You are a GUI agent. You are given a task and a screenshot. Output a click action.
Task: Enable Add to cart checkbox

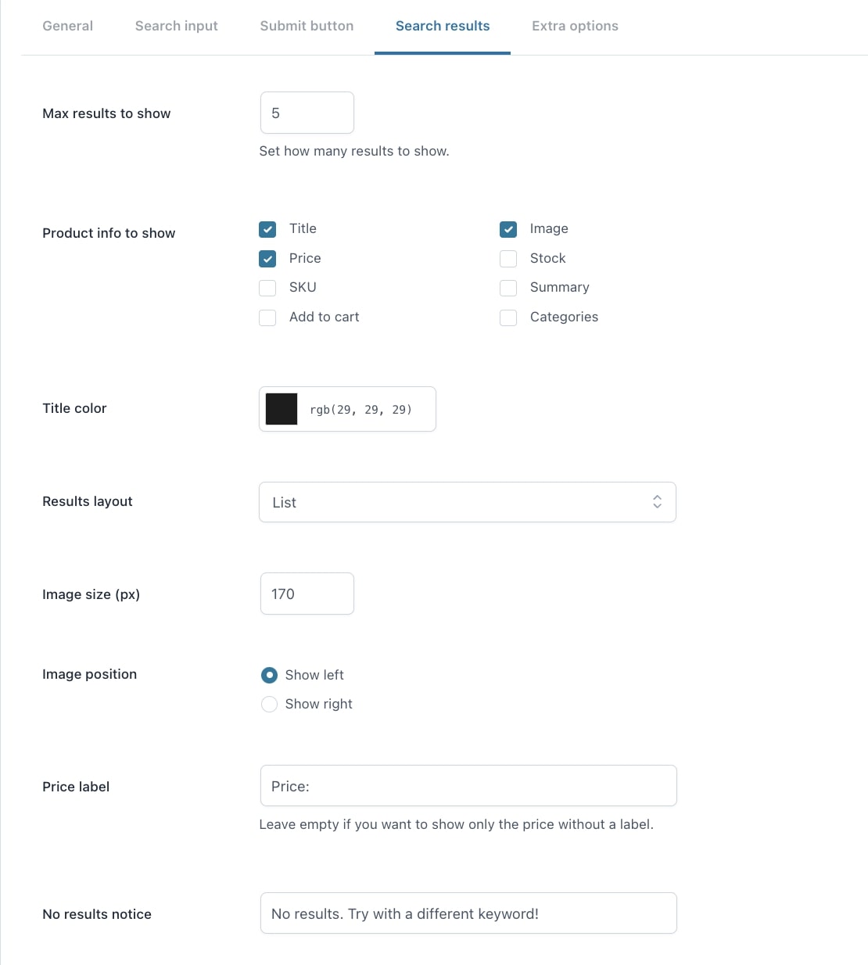tap(267, 317)
